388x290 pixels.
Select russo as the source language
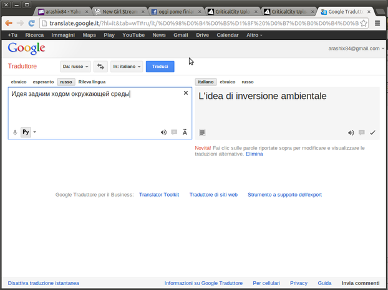click(66, 82)
